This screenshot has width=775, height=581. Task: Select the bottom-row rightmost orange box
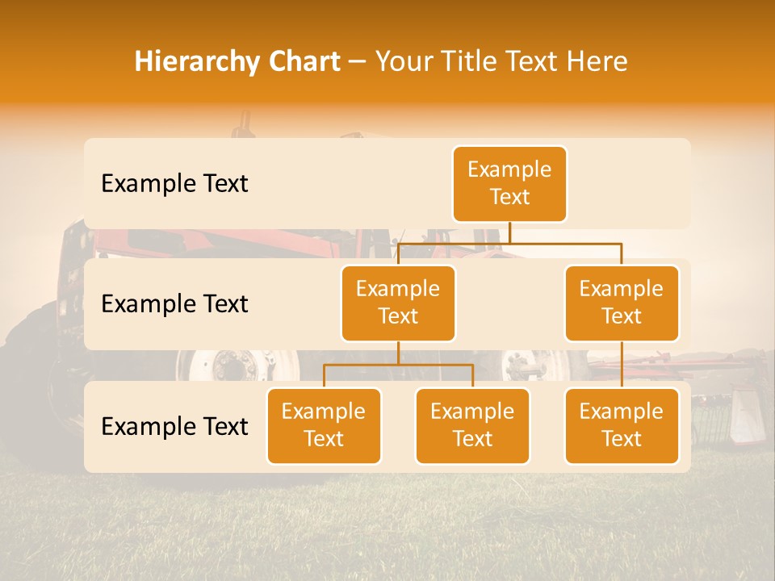point(622,426)
